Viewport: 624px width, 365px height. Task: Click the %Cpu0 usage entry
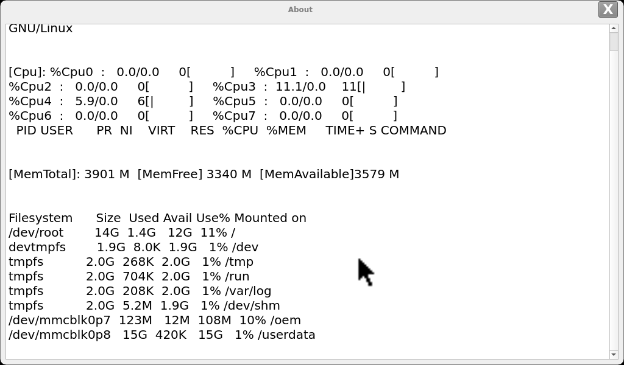tap(142, 72)
